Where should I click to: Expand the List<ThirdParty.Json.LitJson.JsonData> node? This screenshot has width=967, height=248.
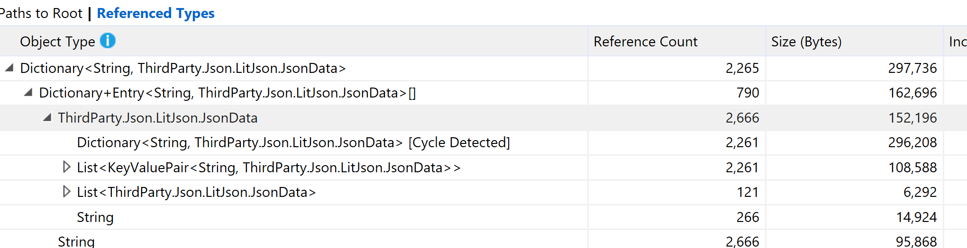tap(66, 192)
